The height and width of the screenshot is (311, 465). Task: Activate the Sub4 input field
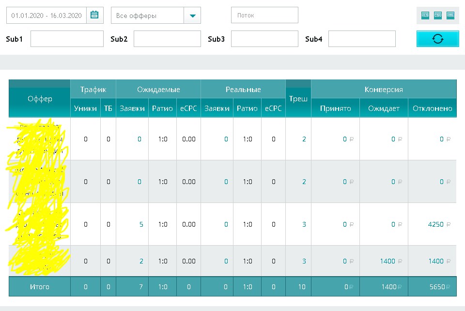click(362, 39)
